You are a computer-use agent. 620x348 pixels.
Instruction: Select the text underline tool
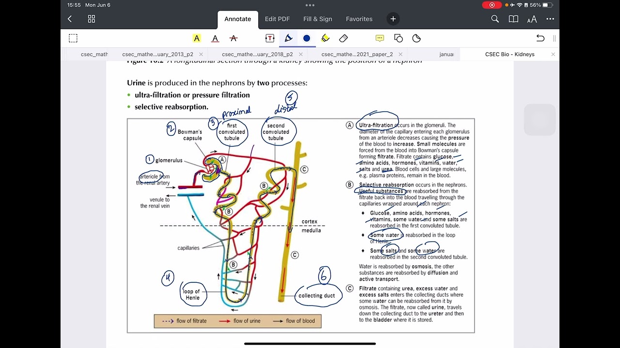215,38
